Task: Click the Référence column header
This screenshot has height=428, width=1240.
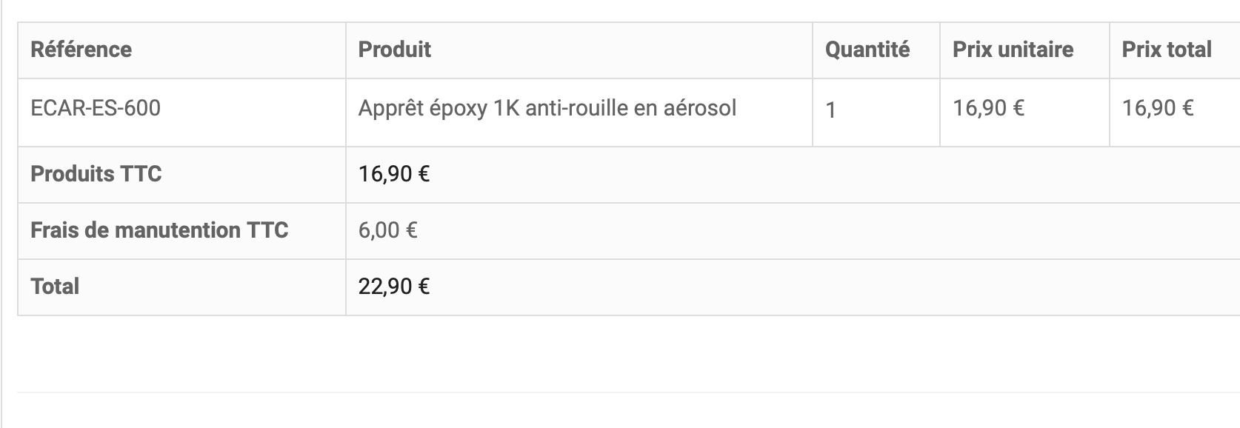Action: (x=81, y=50)
